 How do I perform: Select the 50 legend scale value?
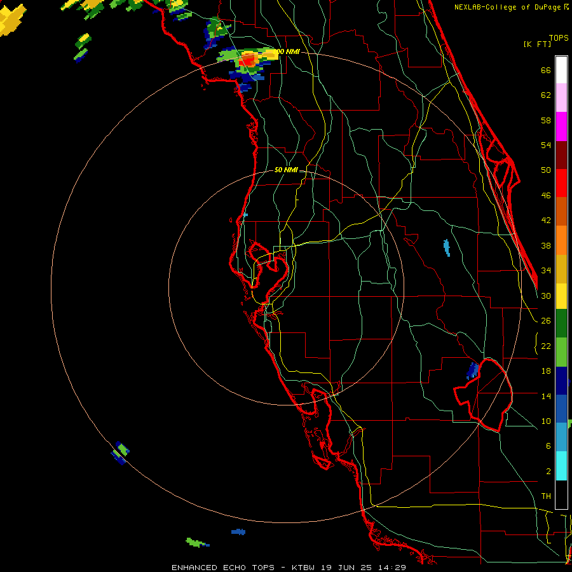click(x=546, y=170)
